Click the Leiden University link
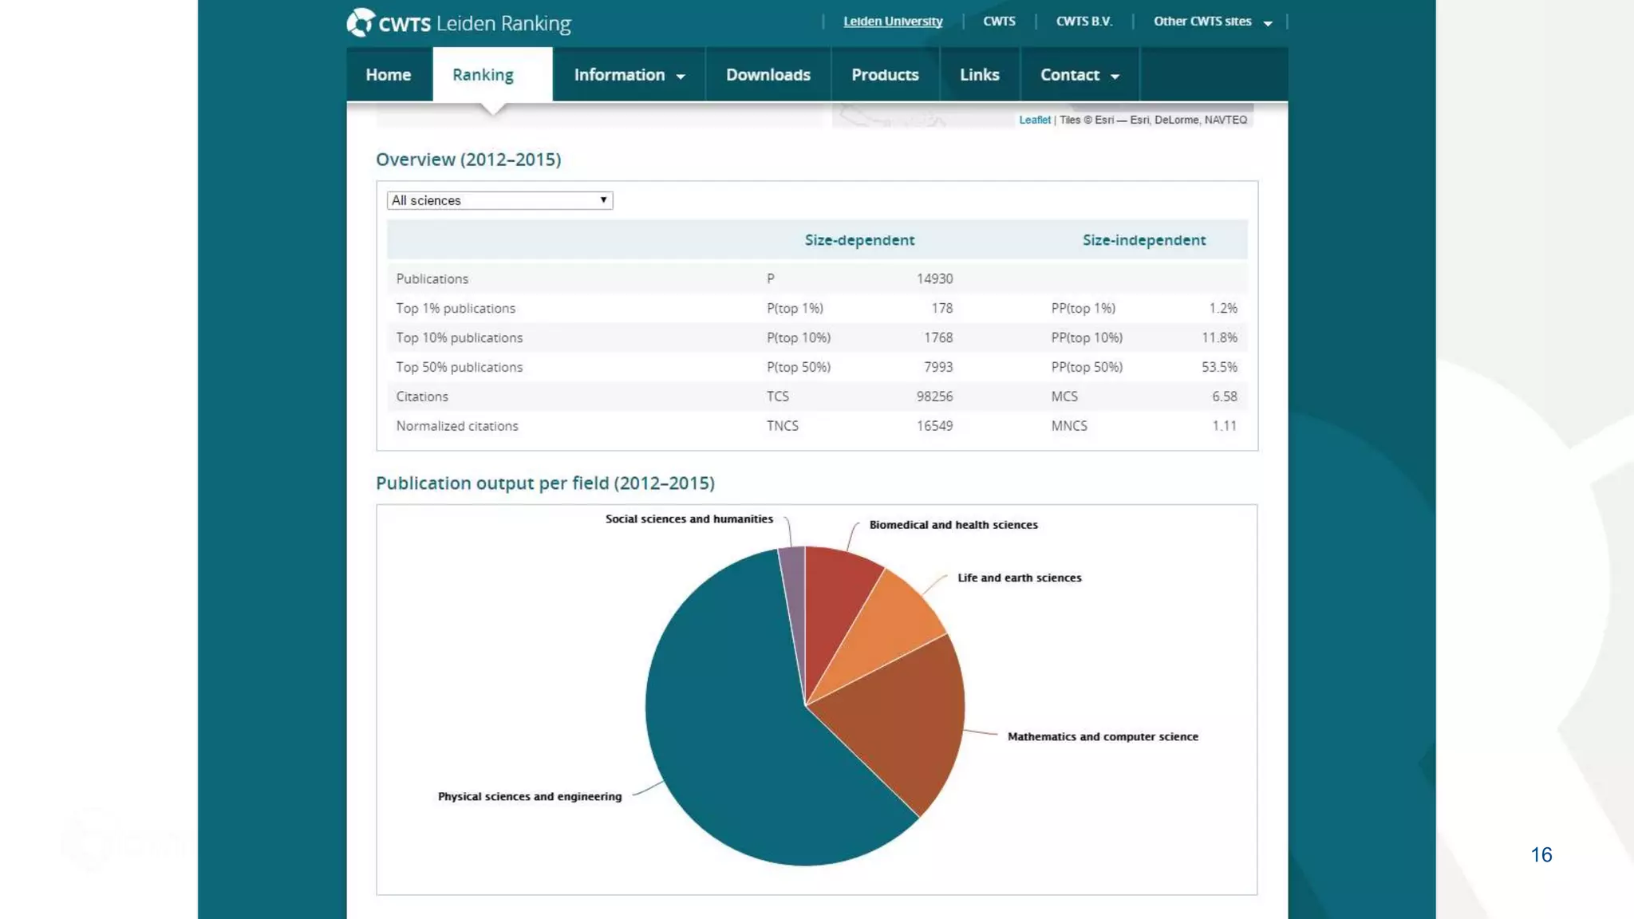 point(893,22)
